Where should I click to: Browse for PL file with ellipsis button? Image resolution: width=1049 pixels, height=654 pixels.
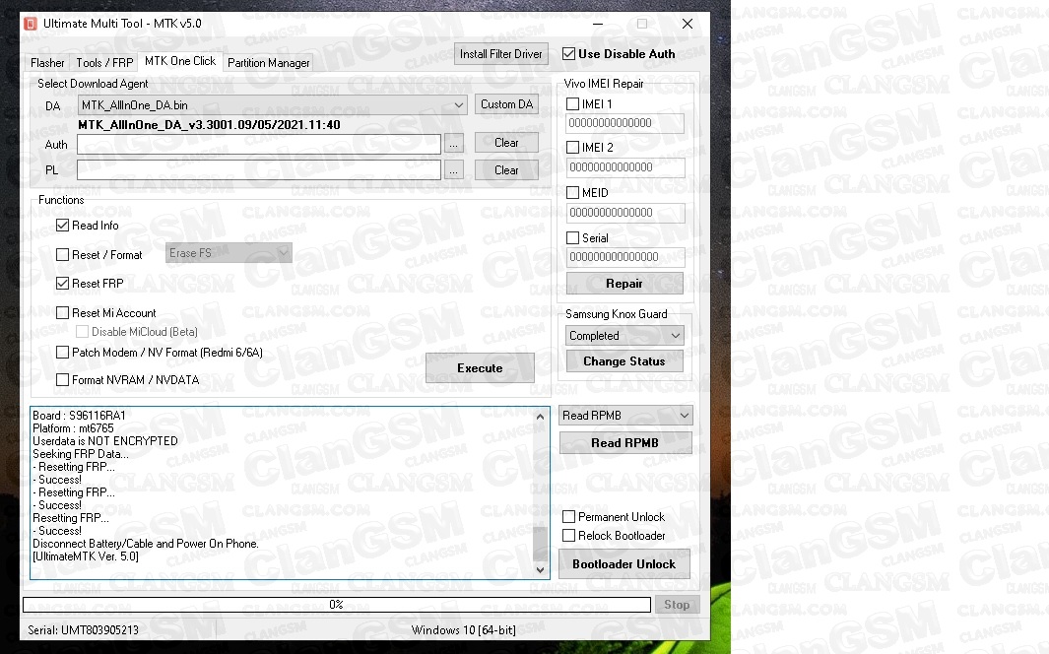point(454,169)
